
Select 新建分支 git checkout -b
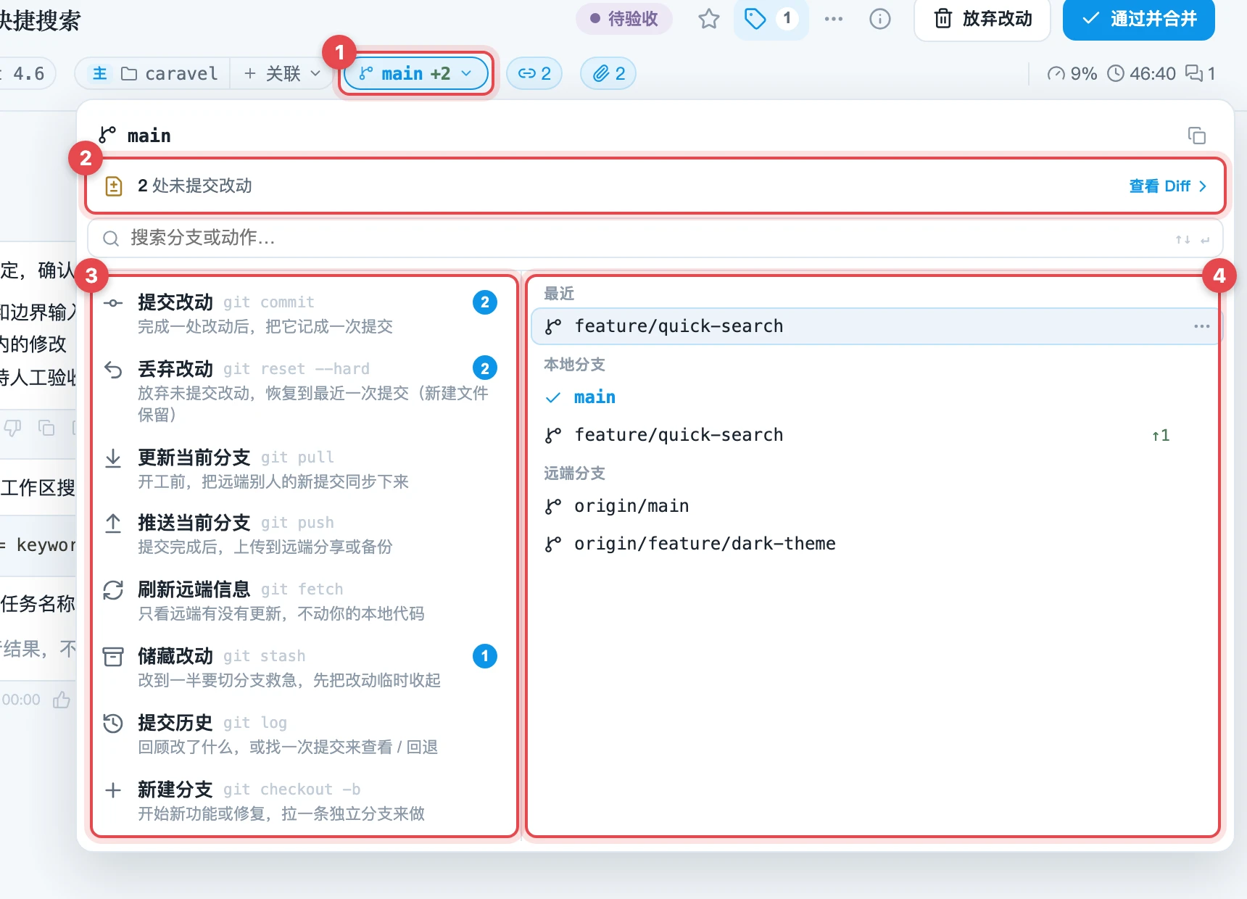303,800
